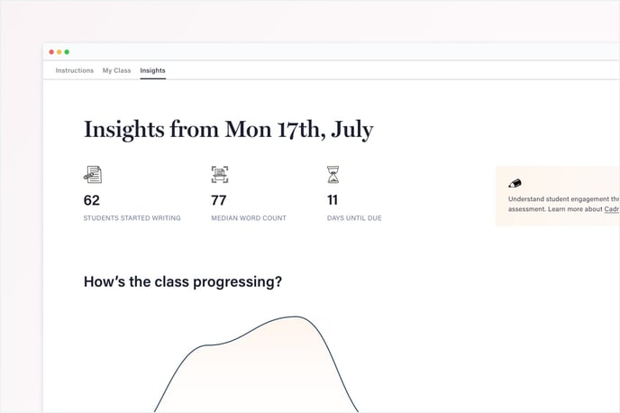
Task: Select the 77 median word count value
Action: coord(219,200)
